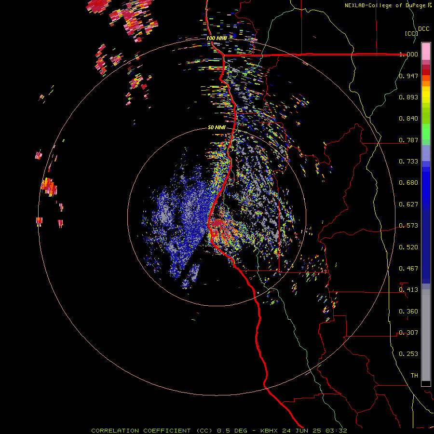Select the 0.680 legend value

tap(408, 183)
